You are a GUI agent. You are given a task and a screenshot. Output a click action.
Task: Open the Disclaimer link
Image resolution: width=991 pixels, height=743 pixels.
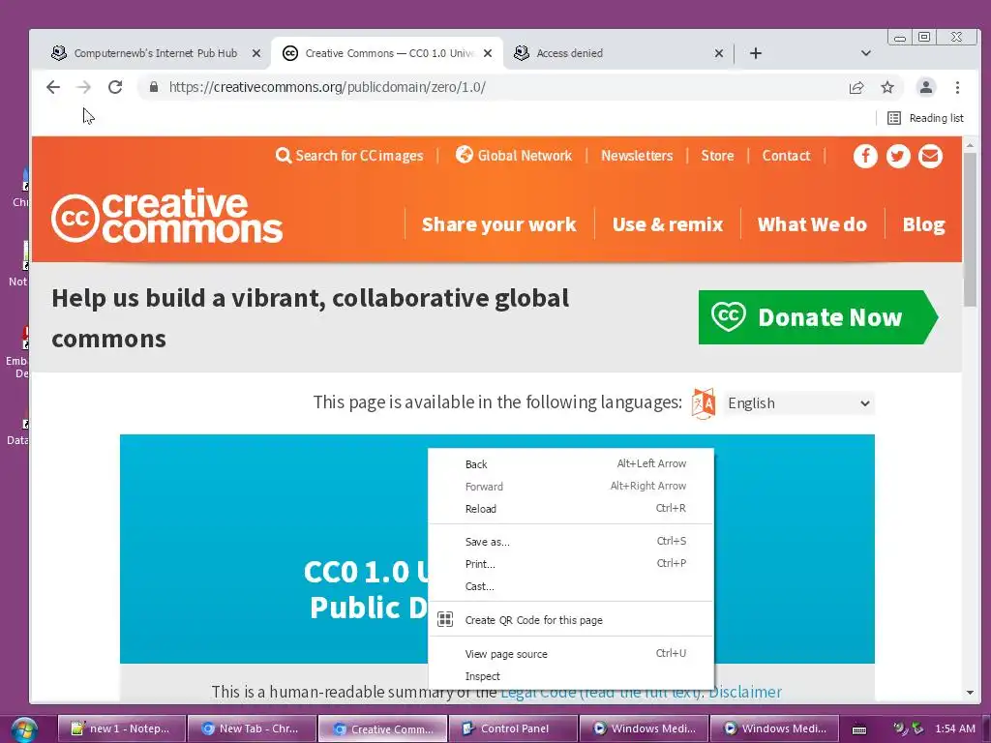pyautogui.click(x=744, y=692)
